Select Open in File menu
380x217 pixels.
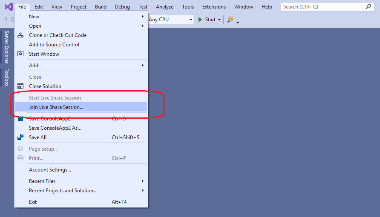point(81,26)
